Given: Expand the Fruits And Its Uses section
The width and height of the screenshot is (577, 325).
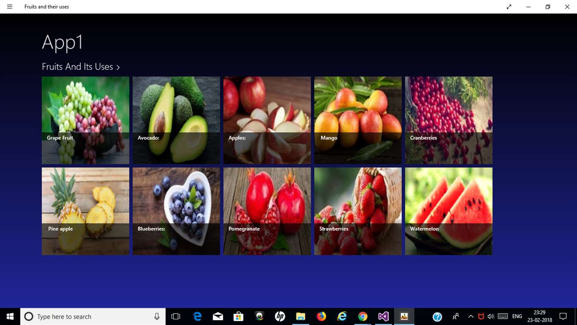Looking at the screenshot, I should tap(81, 67).
